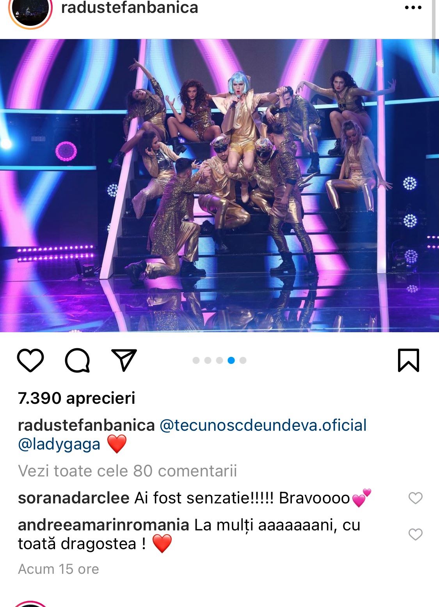439x607 pixels.
Task: Share post via paper plane icon
Action: [124, 360]
